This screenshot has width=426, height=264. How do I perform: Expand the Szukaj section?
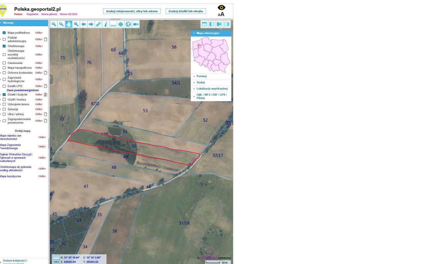pos(211,82)
